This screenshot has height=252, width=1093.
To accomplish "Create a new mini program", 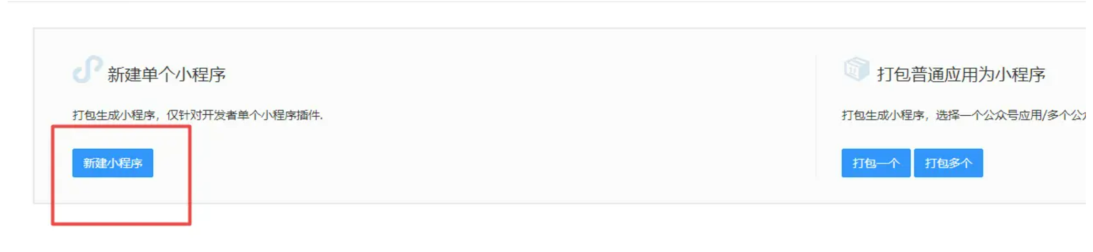I will tap(113, 163).
